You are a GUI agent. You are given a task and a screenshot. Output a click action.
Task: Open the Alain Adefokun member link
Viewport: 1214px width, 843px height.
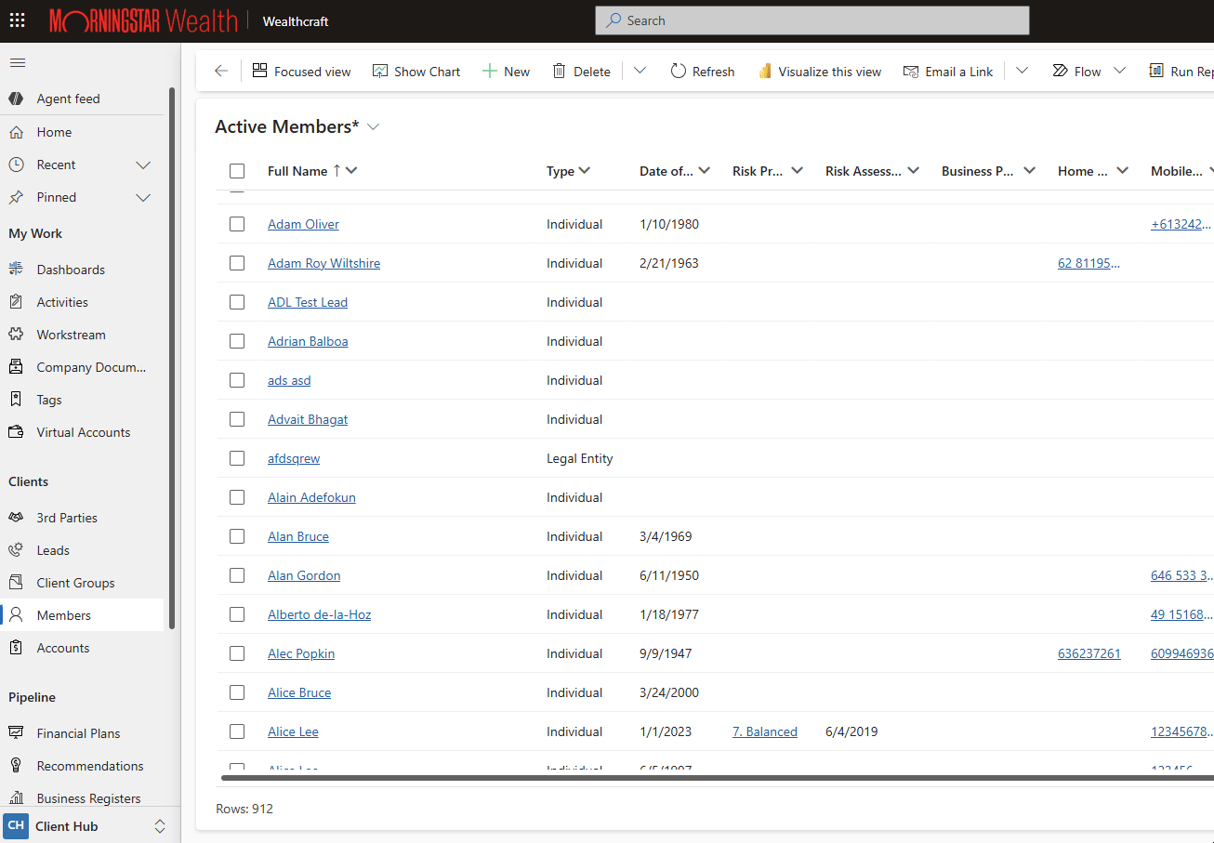click(x=311, y=497)
